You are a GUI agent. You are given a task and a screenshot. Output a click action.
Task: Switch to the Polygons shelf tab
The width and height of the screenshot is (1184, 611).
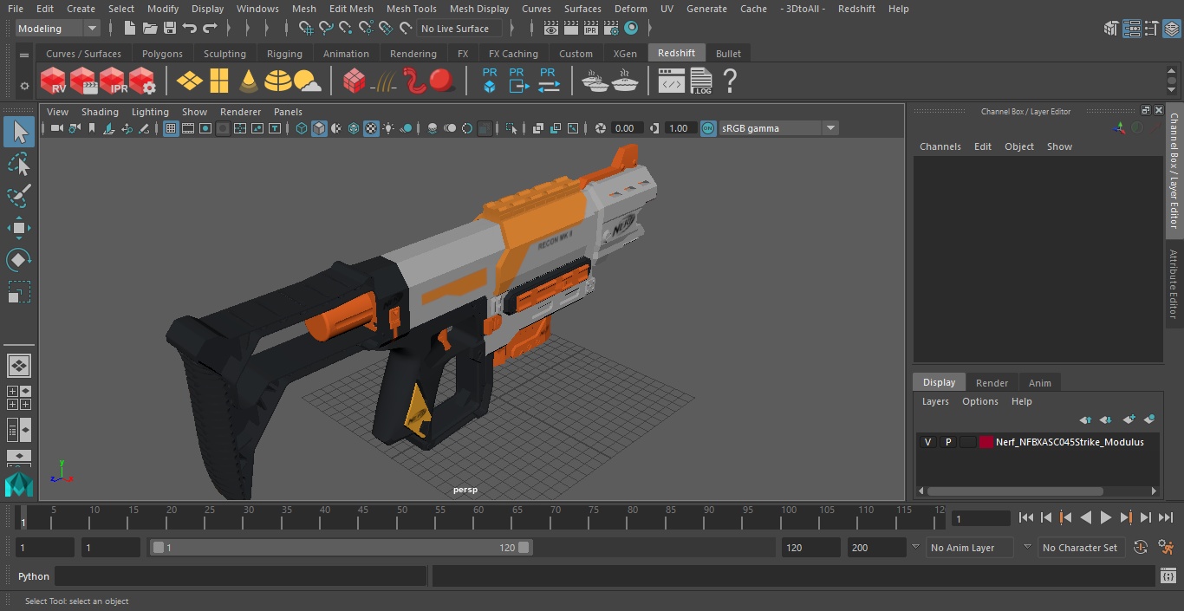coord(162,54)
